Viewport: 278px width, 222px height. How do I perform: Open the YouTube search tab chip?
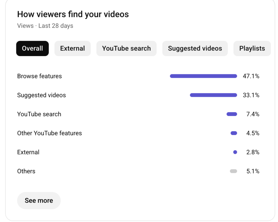click(126, 49)
